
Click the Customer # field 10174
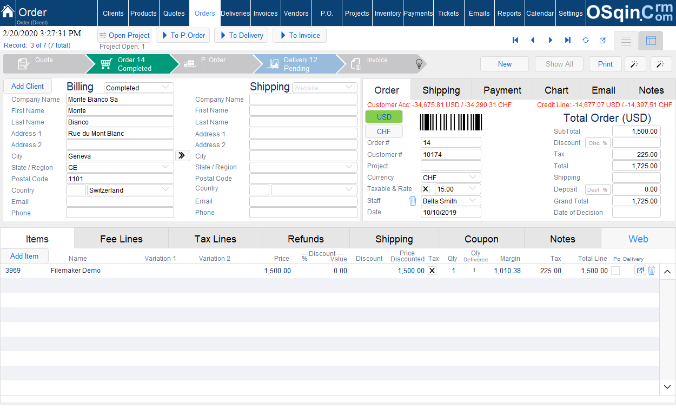(x=451, y=154)
